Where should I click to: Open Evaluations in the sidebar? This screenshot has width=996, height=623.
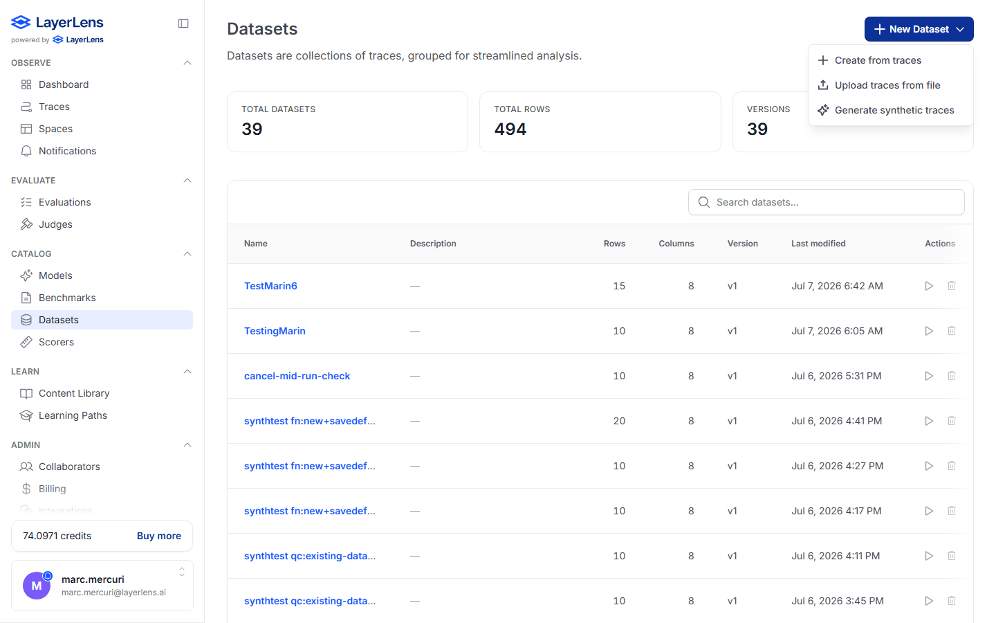(102, 202)
